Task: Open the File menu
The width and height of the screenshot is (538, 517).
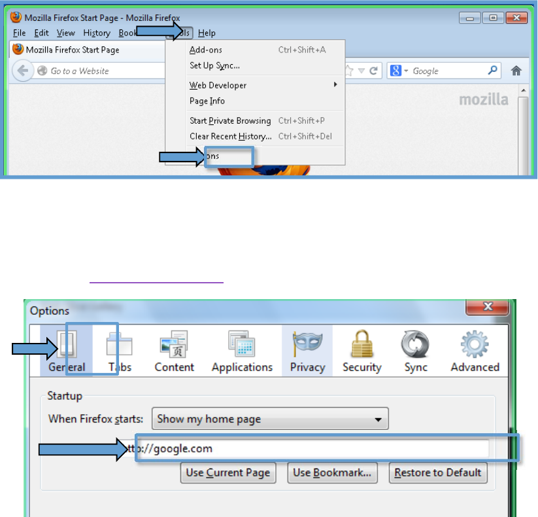Action: 19,33
